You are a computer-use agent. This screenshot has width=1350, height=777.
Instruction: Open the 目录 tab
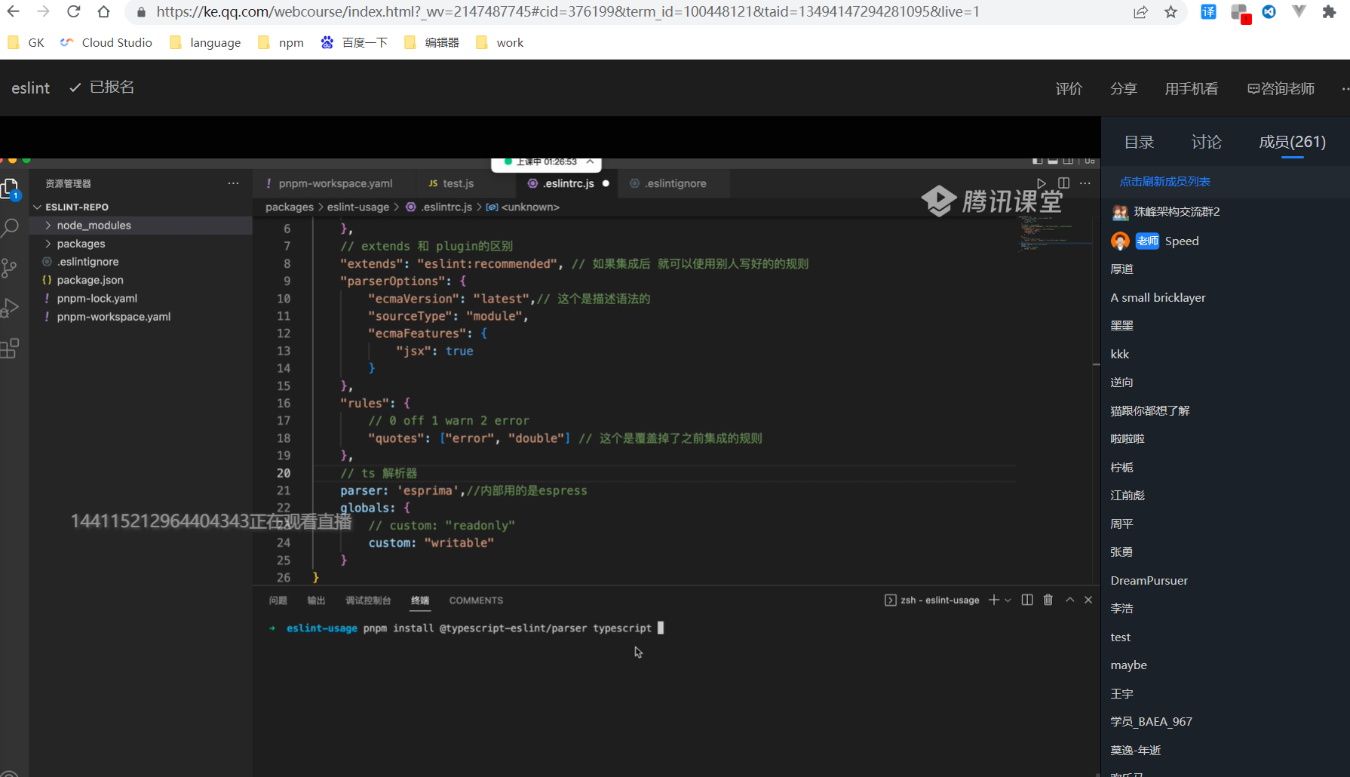tap(1139, 142)
